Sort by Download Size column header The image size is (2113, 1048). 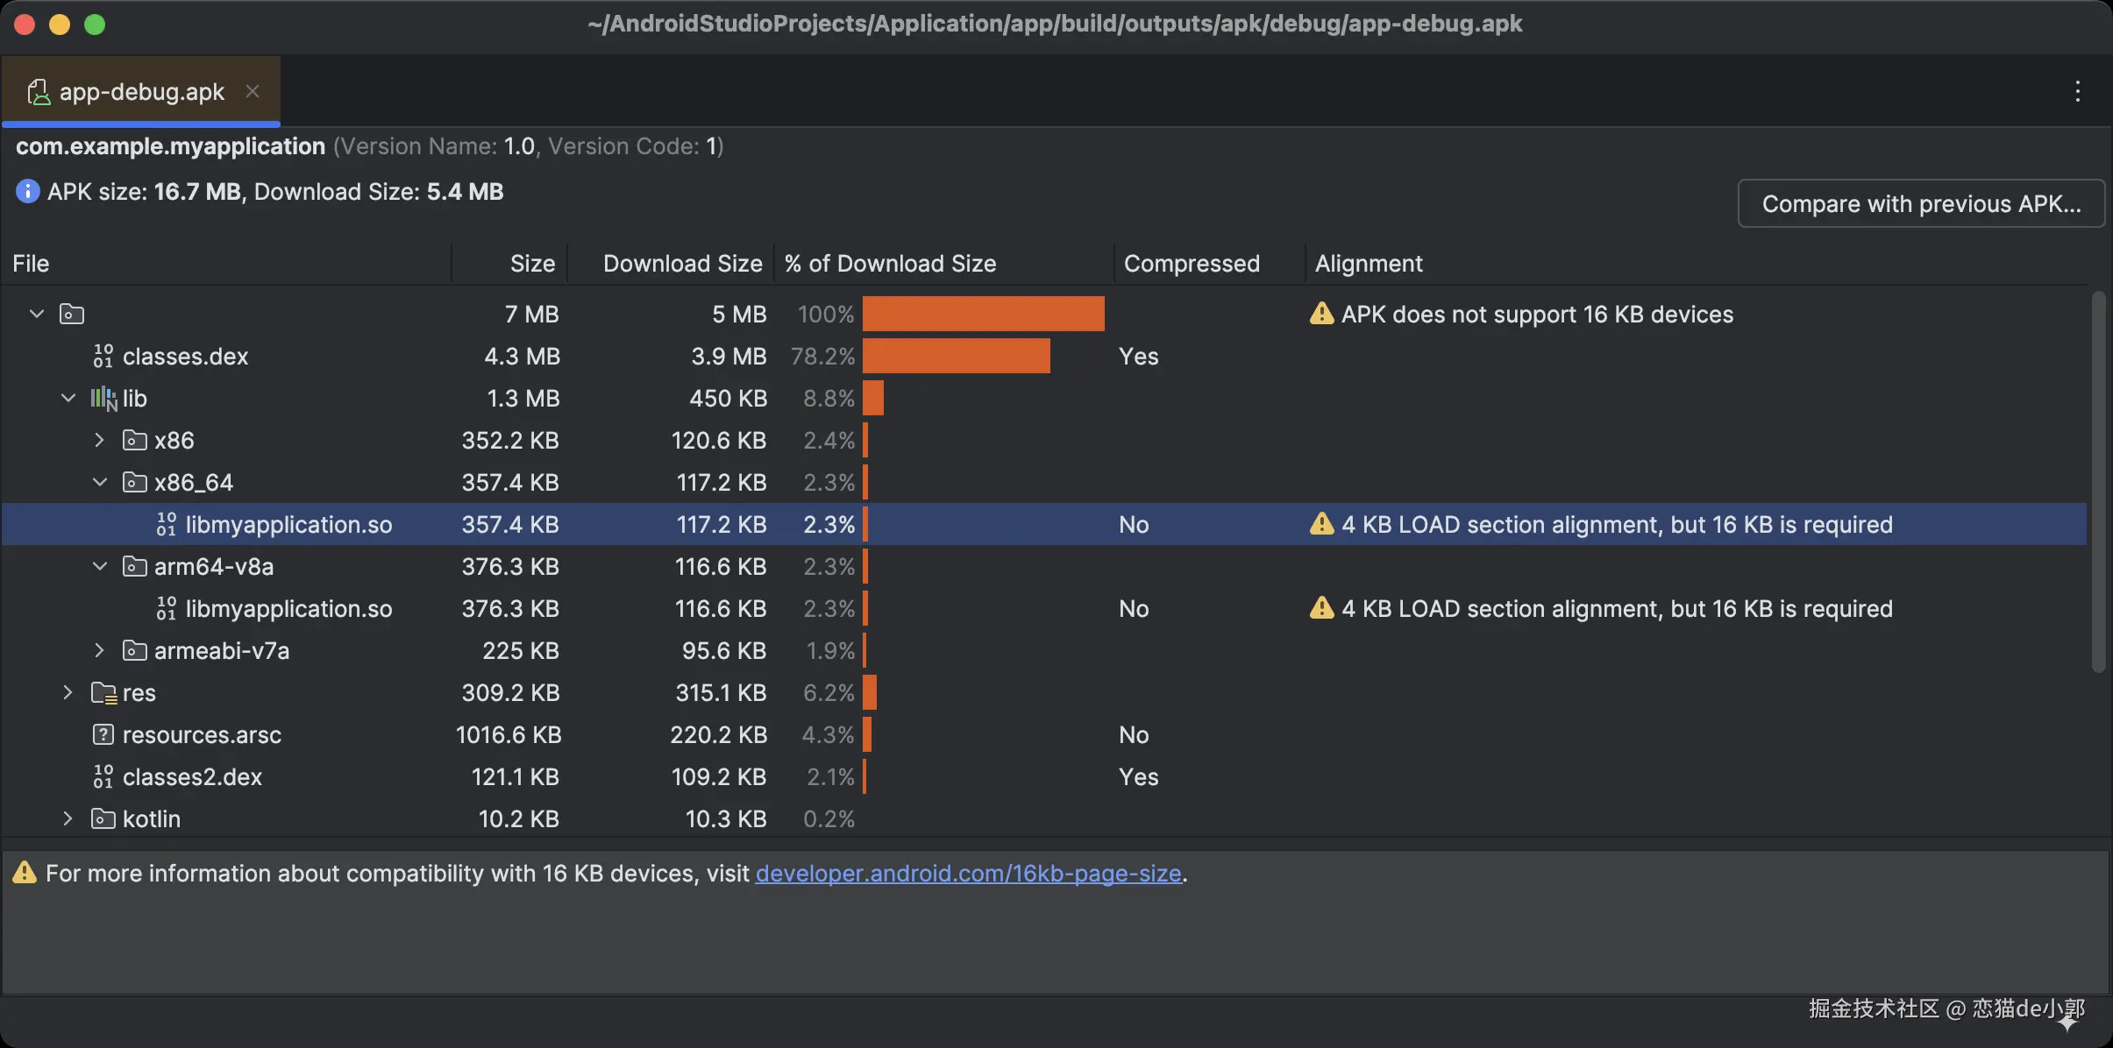click(x=682, y=264)
